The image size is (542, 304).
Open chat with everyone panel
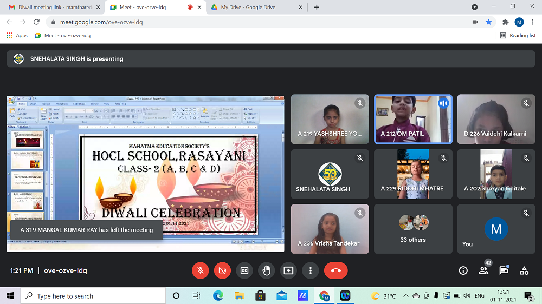[504, 270]
